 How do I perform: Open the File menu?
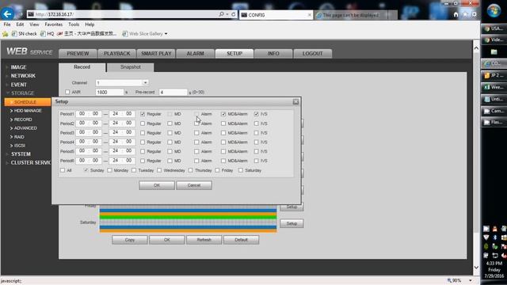(7, 25)
